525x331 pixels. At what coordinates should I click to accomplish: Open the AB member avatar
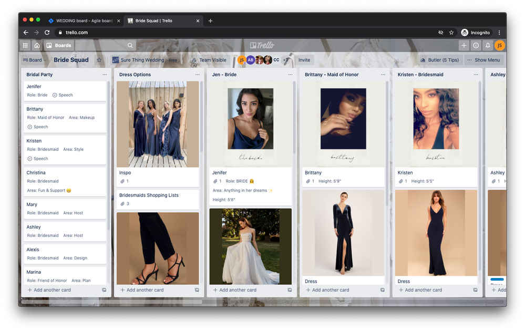251,60
